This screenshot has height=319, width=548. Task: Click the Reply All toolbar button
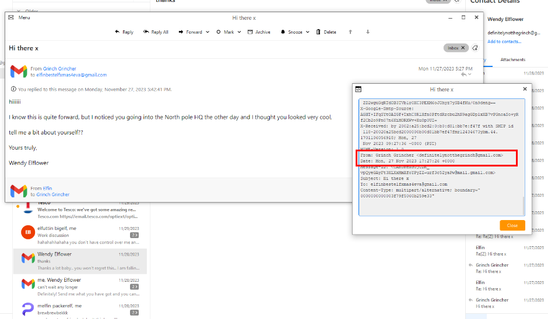coord(156,32)
